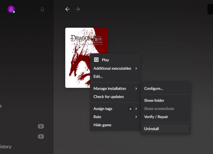Expand the Additional executables chevron arrow
This screenshot has width=213, height=154.
136,68
